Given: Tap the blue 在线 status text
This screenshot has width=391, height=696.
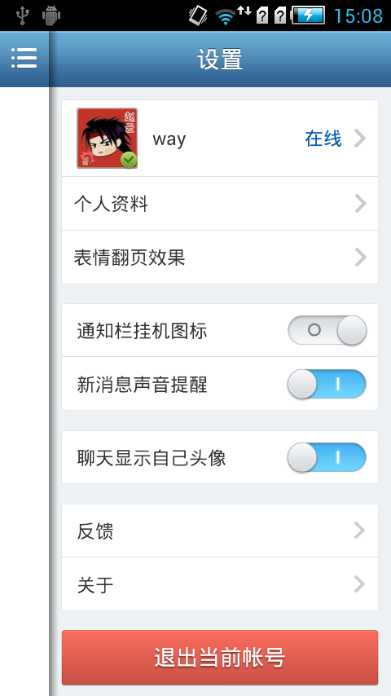Looking at the screenshot, I should pos(323,139).
